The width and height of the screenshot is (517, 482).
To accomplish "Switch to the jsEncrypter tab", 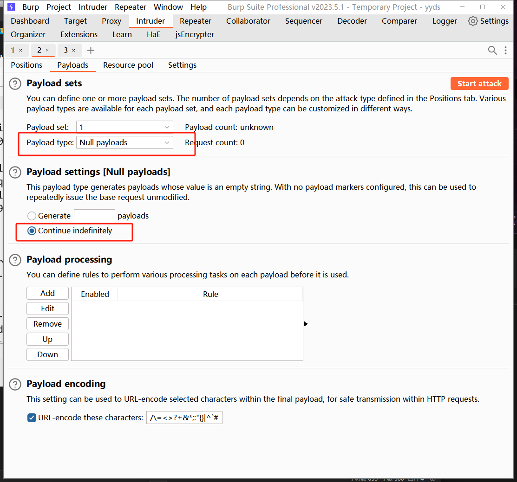I will 195,35.
